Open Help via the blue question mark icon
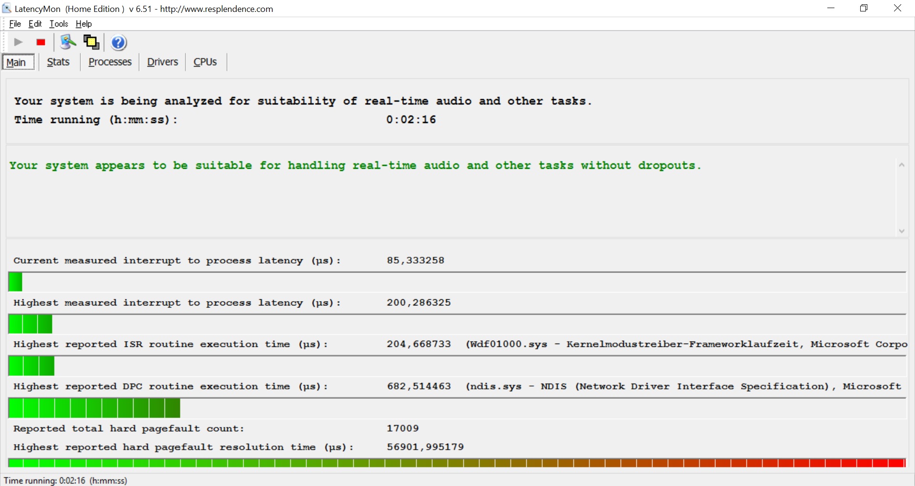915x486 pixels. click(119, 43)
